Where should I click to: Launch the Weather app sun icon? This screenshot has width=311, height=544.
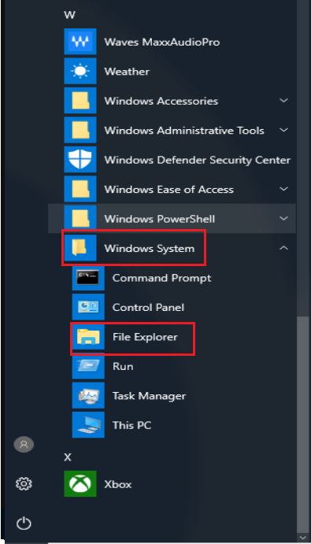[80, 71]
